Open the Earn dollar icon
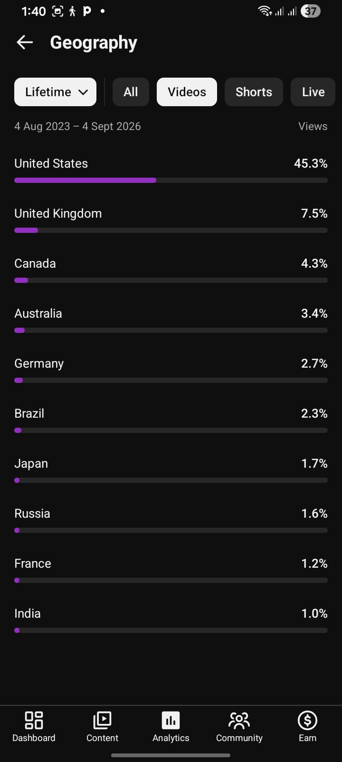The width and height of the screenshot is (342, 762). pyautogui.click(x=307, y=720)
